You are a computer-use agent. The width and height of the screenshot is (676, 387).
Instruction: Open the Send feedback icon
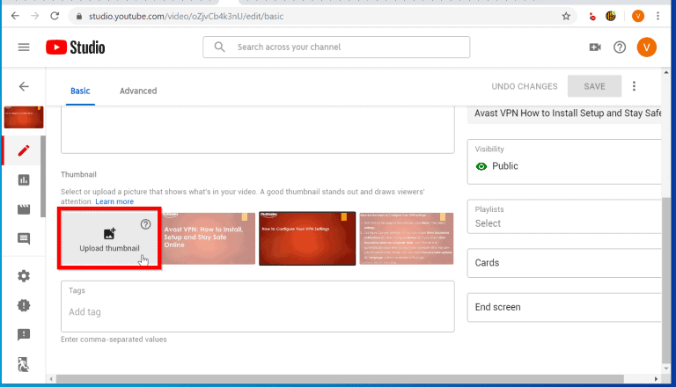[24, 334]
